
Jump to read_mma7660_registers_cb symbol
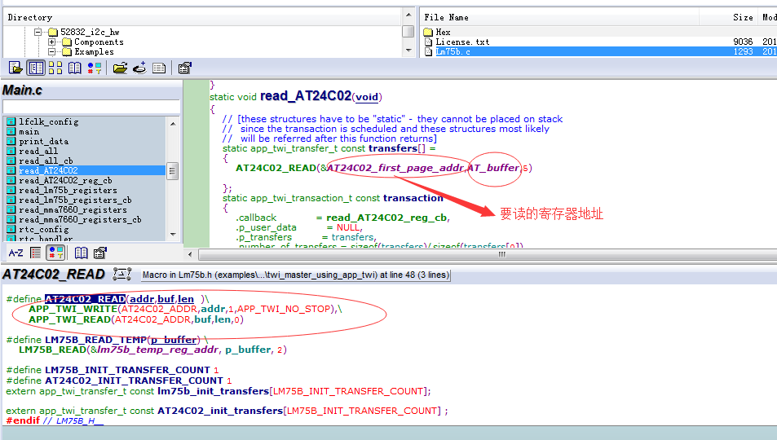80,219
